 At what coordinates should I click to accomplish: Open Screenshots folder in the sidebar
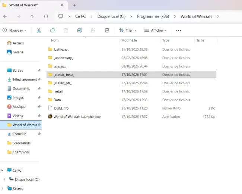[19, 143]
